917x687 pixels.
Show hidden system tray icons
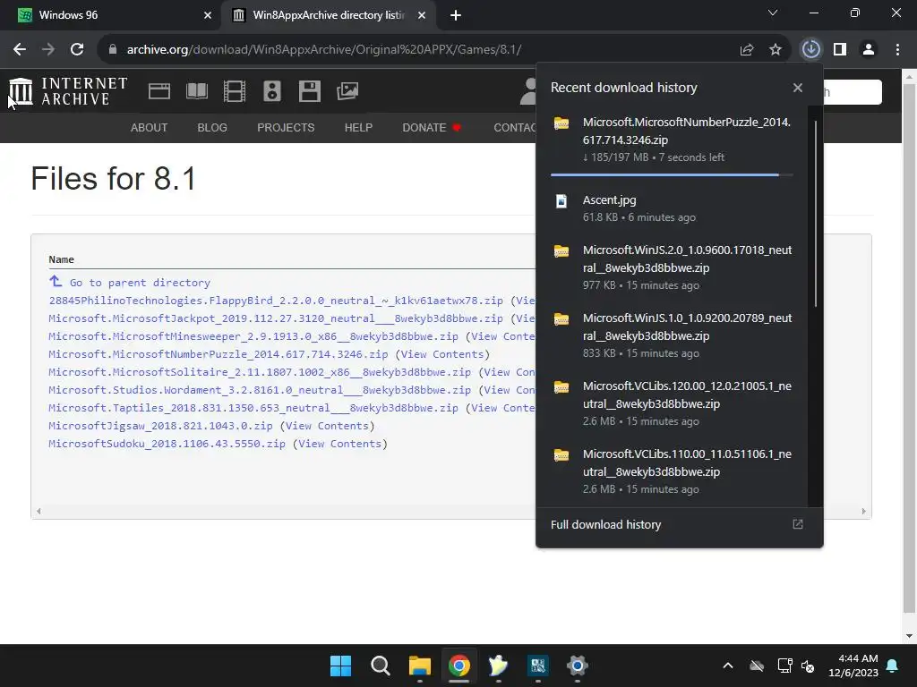tap(728, 666)
